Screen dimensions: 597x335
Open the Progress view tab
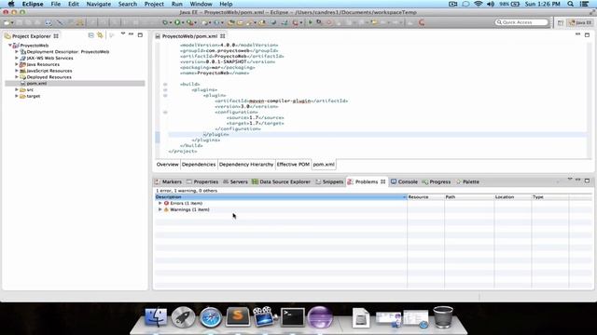click(437, 182)
